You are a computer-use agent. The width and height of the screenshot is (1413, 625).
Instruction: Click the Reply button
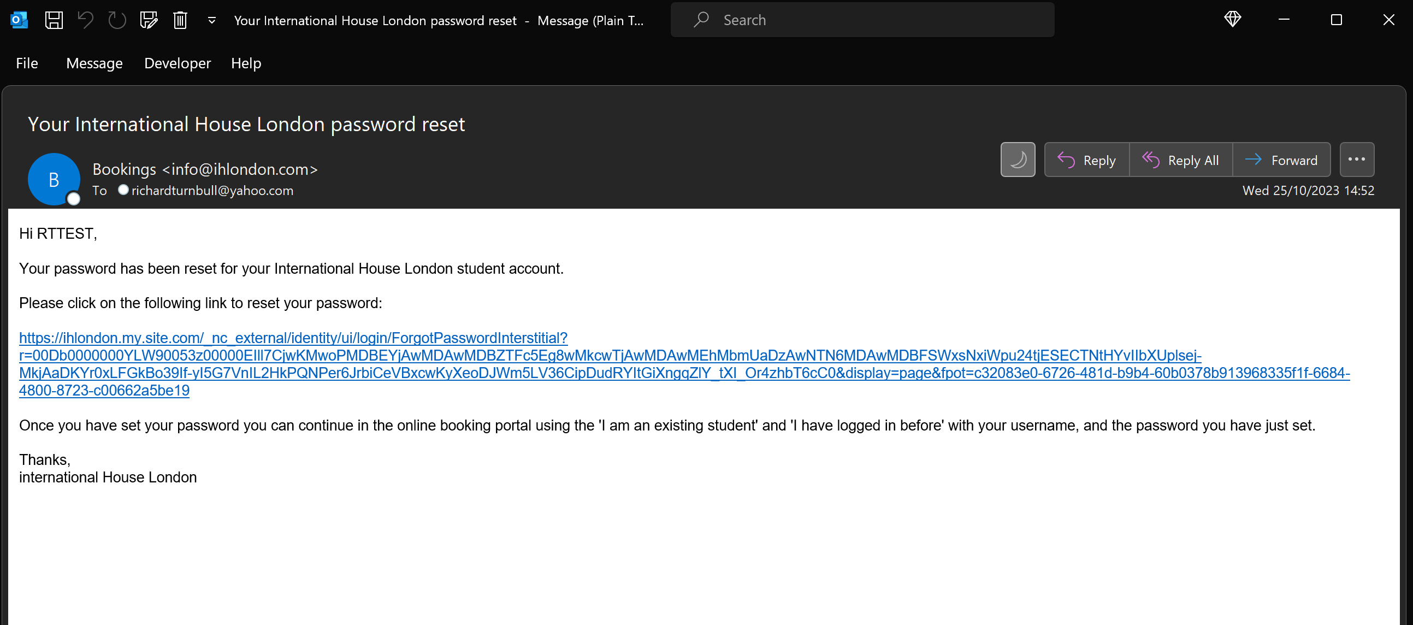(1086, 160)
